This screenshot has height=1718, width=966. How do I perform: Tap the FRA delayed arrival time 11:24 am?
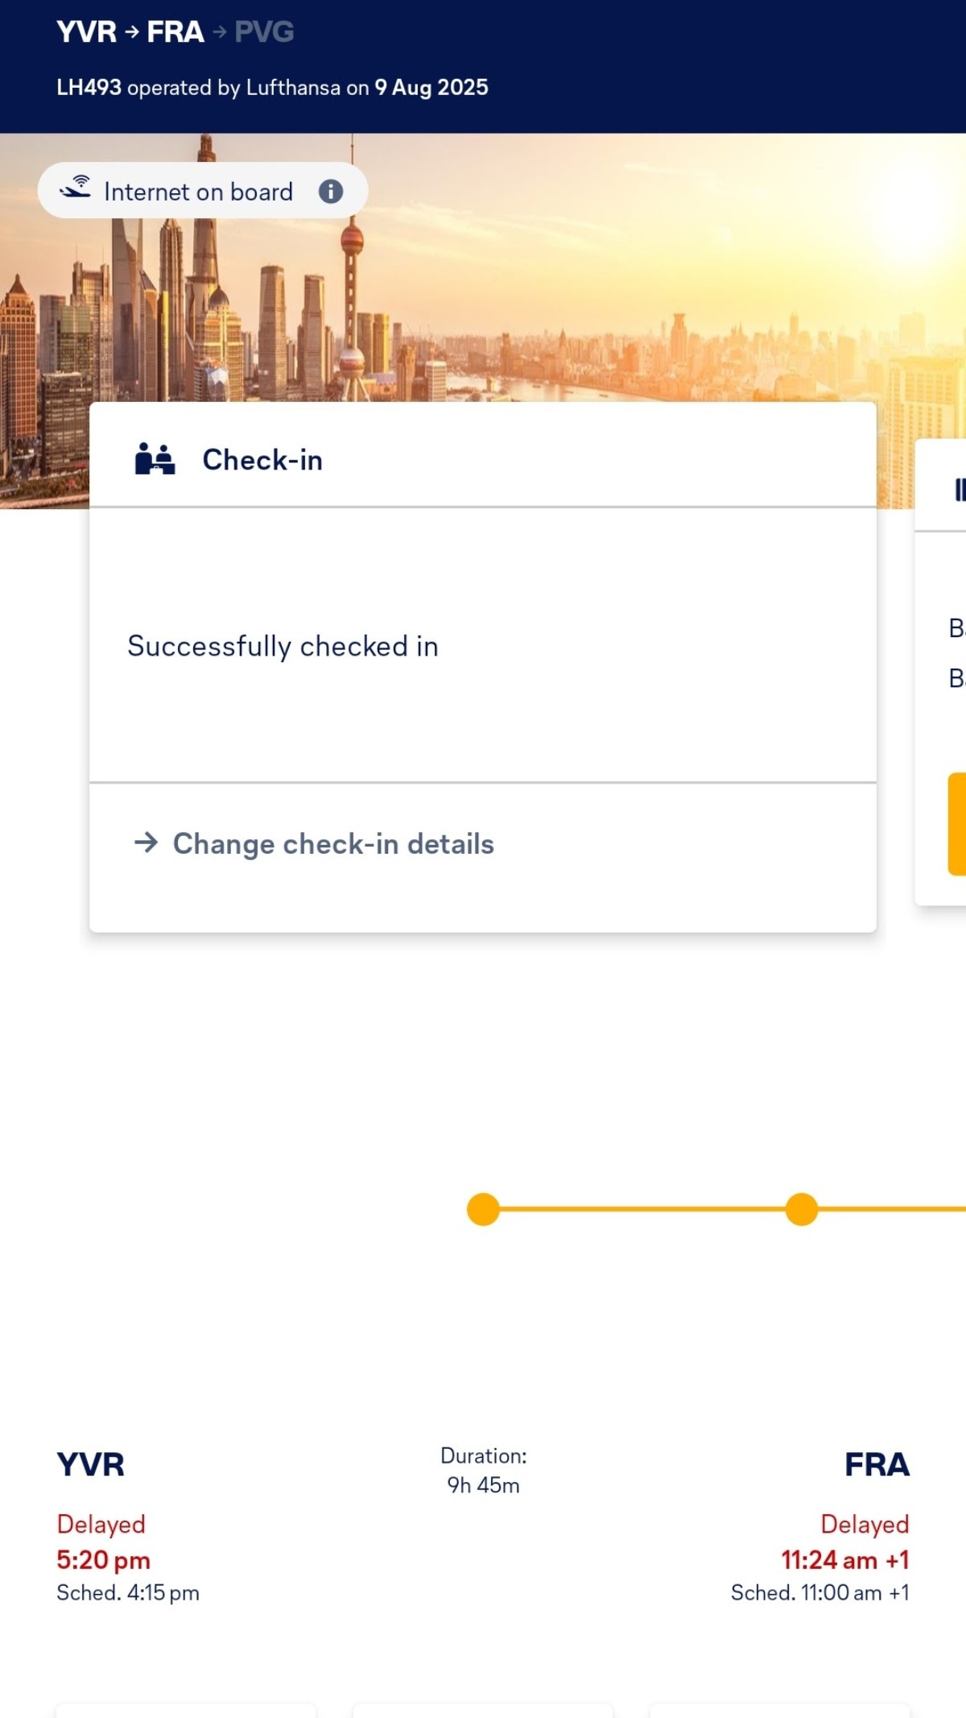click(x=844, y=1560)
